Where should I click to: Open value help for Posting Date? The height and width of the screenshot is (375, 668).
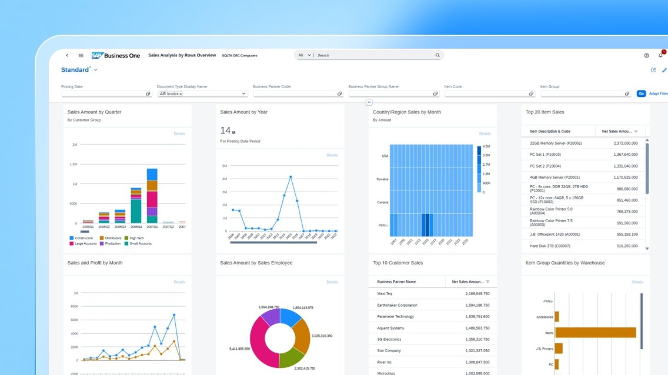(x=148, y=93)
